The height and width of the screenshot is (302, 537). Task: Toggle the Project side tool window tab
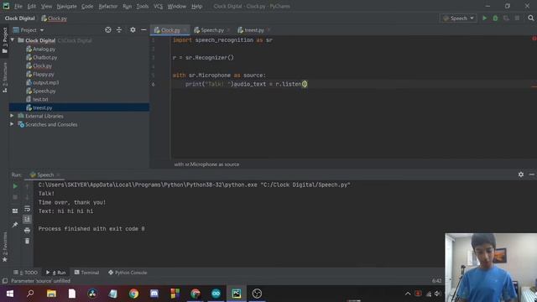click(4, 40)
